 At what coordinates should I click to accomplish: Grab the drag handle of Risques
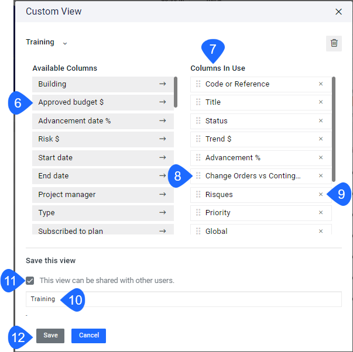198,194
